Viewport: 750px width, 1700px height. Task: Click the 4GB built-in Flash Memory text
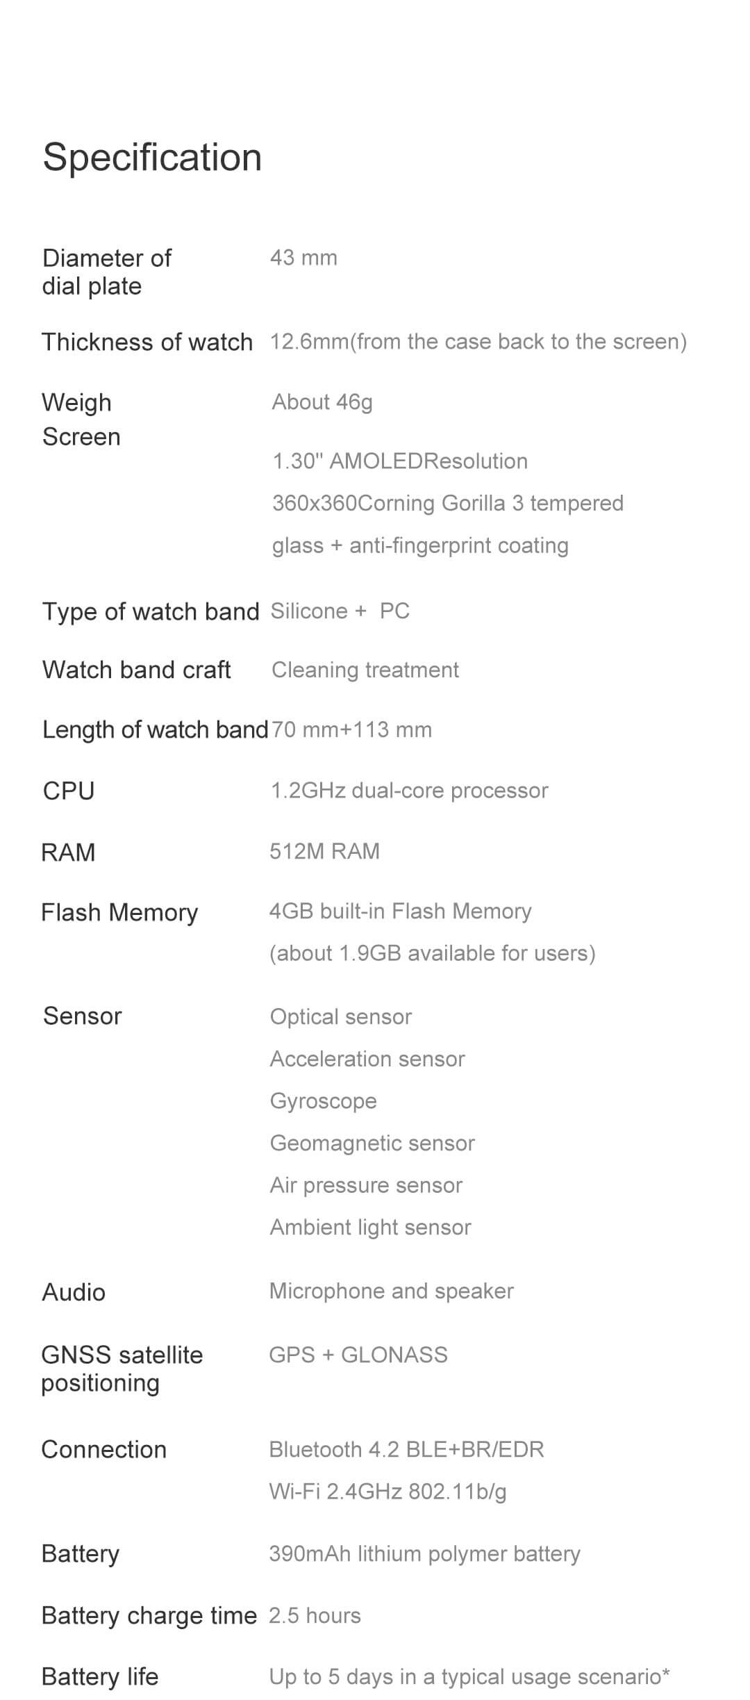(x=401, y=911)
